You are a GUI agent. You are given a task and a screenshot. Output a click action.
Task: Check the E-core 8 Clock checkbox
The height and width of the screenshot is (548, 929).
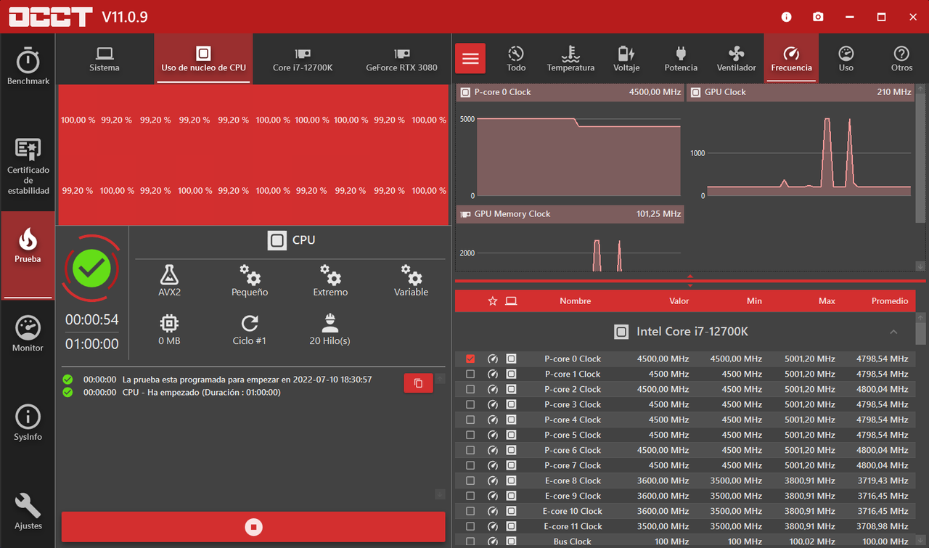(x=470, y=480)
